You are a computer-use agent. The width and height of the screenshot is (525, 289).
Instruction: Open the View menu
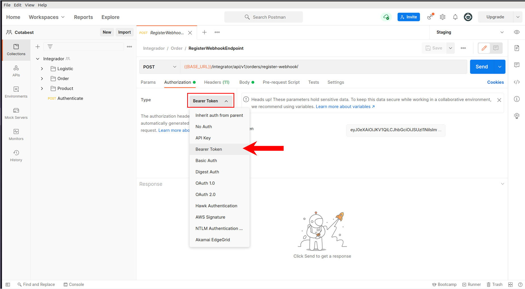tap(29, 5)
